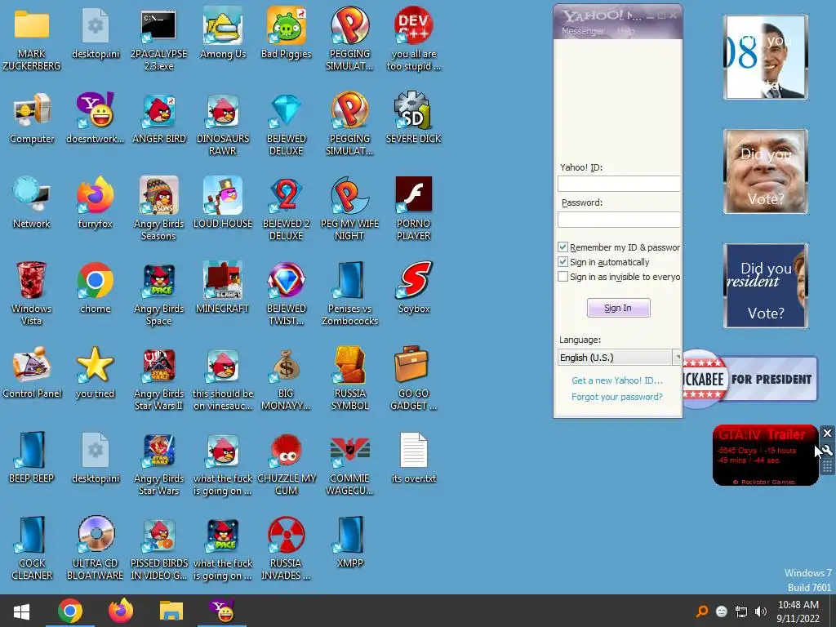The width and height of the screenshot is (836, 627).
Task: Open the Computer desktop icon
Action: tap(32, 118)
